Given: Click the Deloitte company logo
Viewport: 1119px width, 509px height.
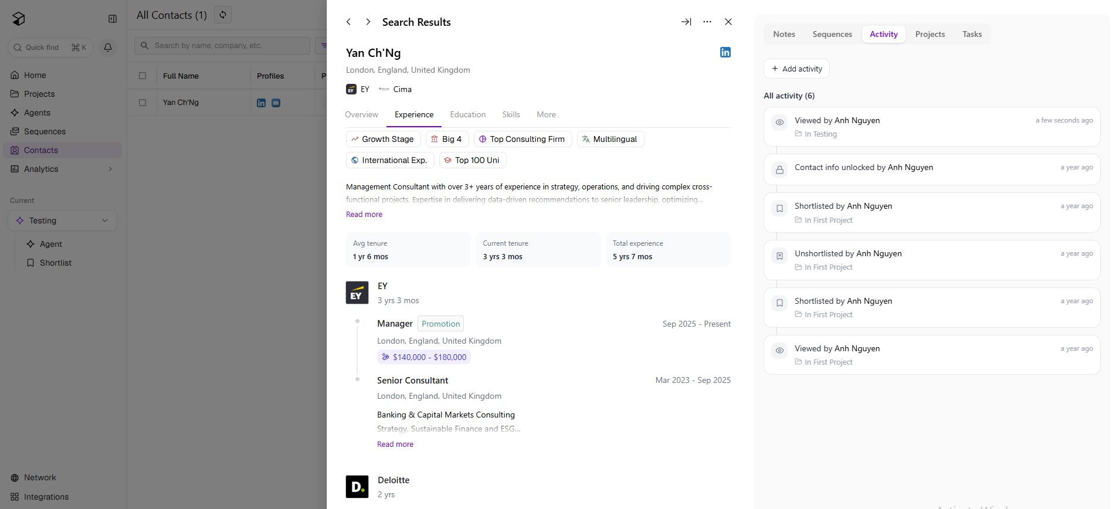Looking at the screenshot, I should pos(357,487).
